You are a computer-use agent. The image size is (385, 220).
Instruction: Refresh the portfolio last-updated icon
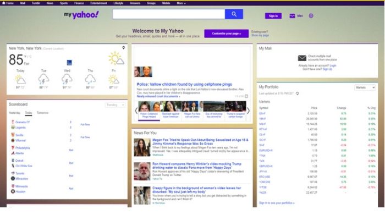[x=298, y=94]
